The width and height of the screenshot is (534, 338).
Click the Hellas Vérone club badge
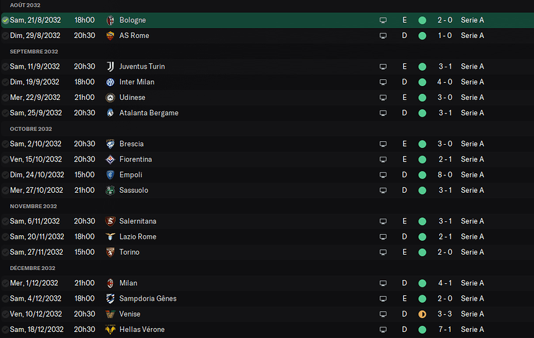point(110,329)
